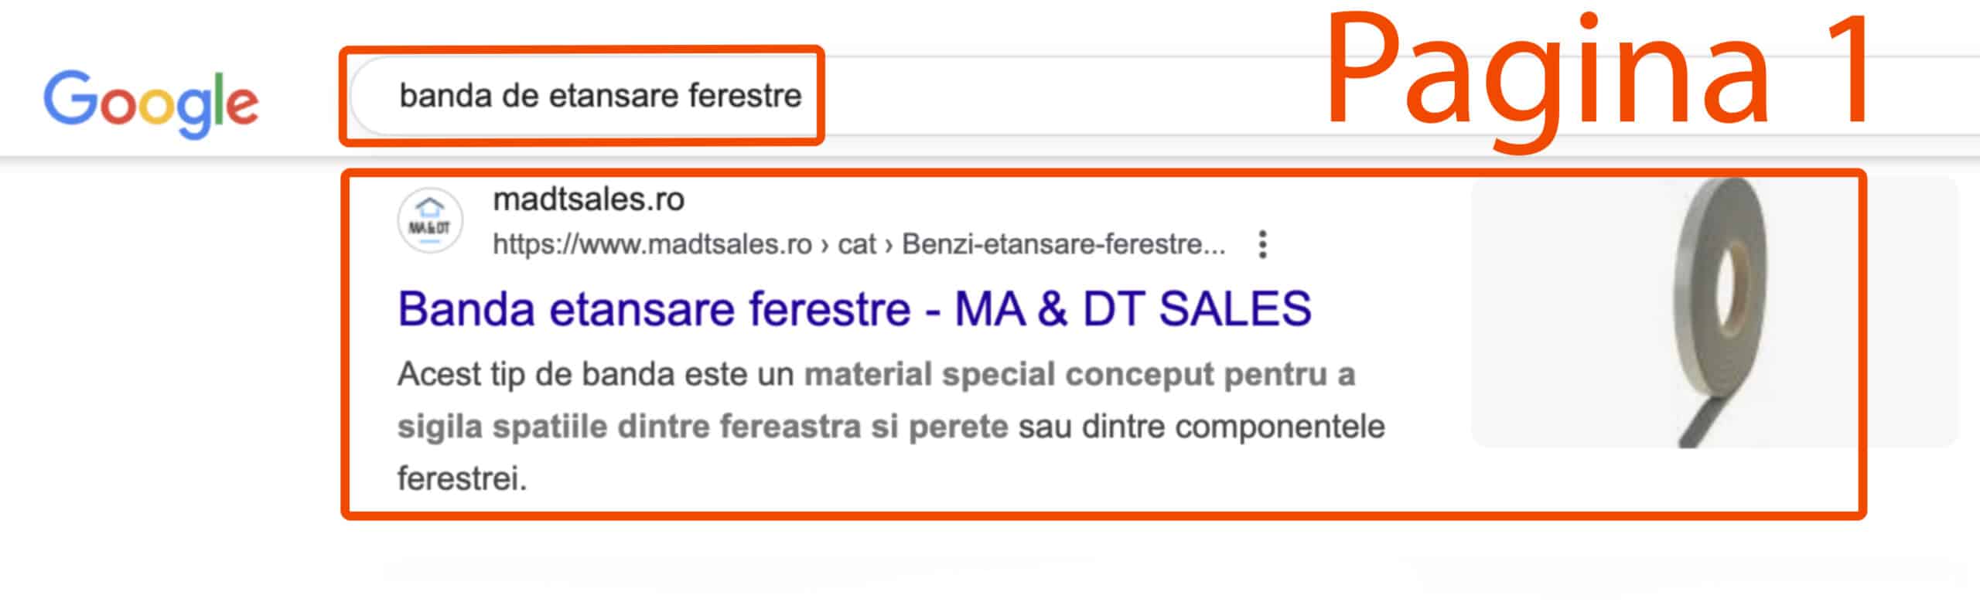The width and height of the screenshot is (1980, 616).
Task: Click the Google logo
Action: click(151, 103)
